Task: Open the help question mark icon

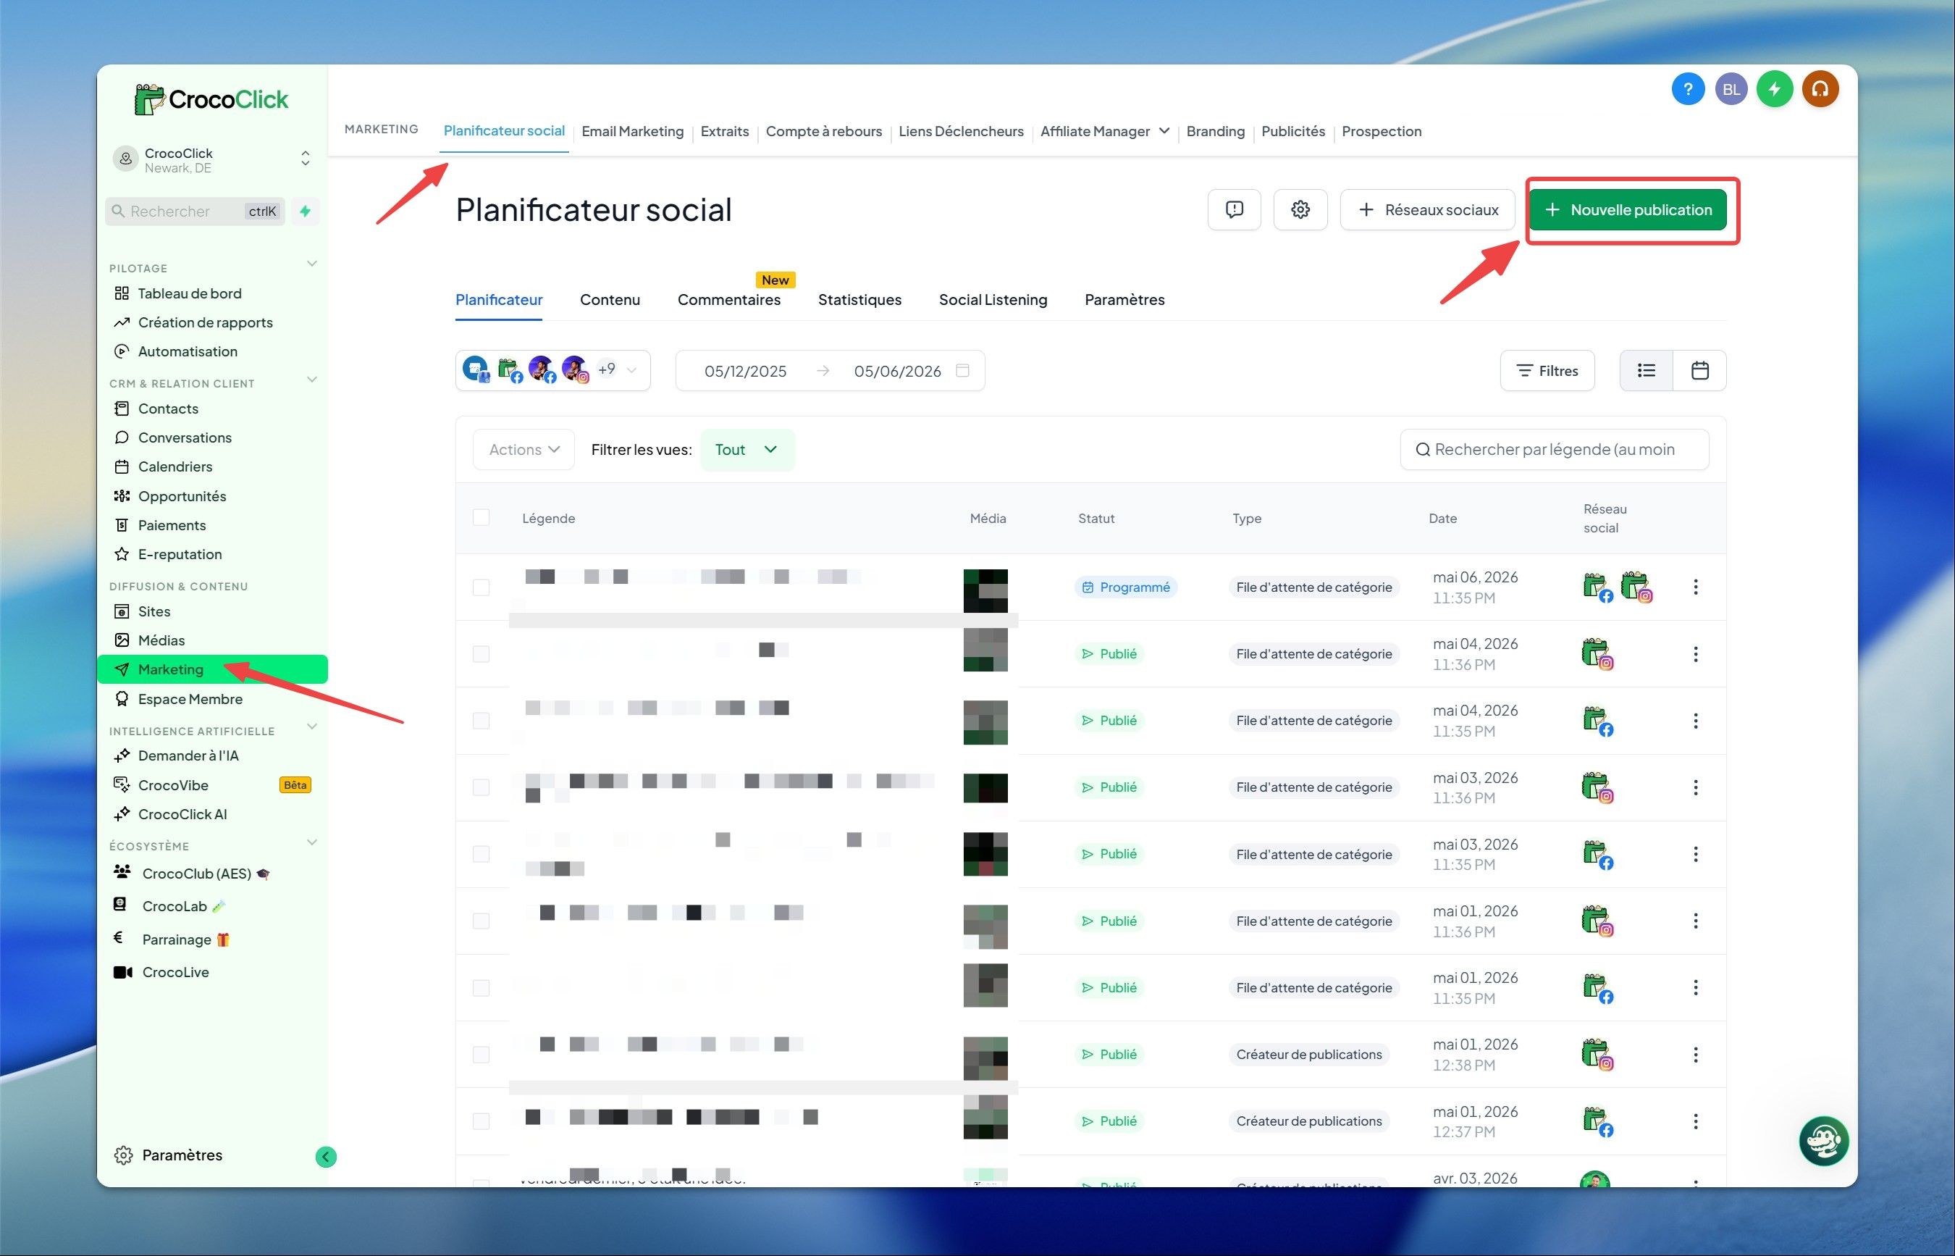Action: pyautogui.click(x=1688, y=89)
